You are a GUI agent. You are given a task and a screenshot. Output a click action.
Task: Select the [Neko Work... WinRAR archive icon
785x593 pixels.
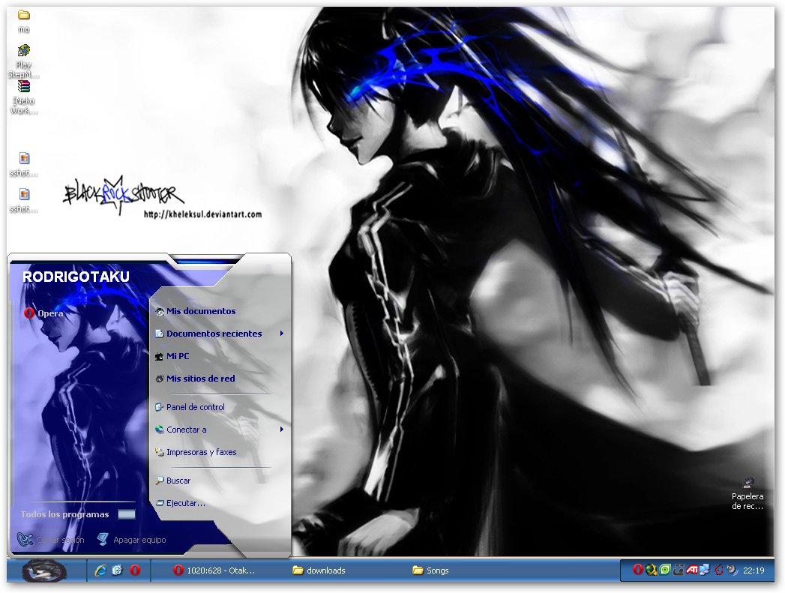pyautogui.click(x=23, y=97)
